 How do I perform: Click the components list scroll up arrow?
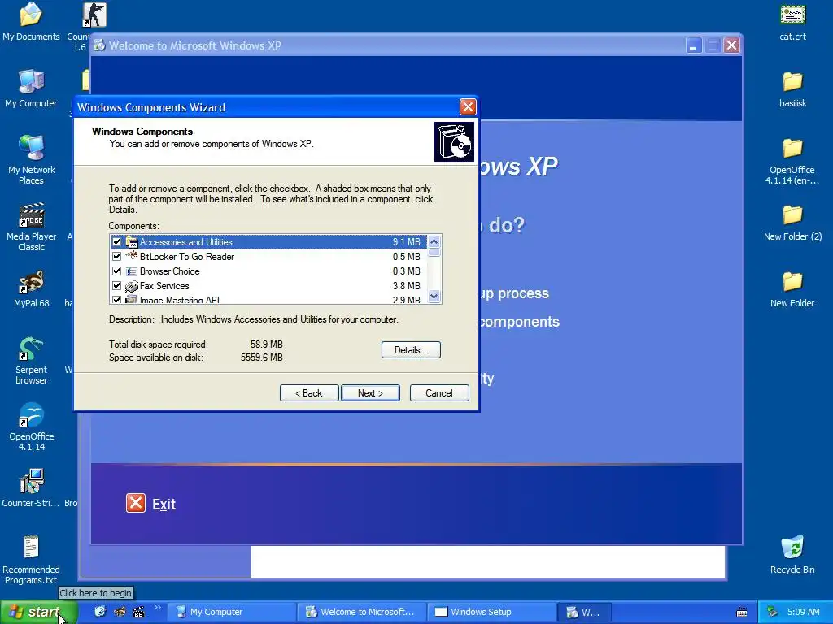click(434, 241)
